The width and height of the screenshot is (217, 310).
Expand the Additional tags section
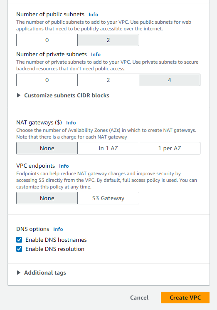tap(42, 273)
